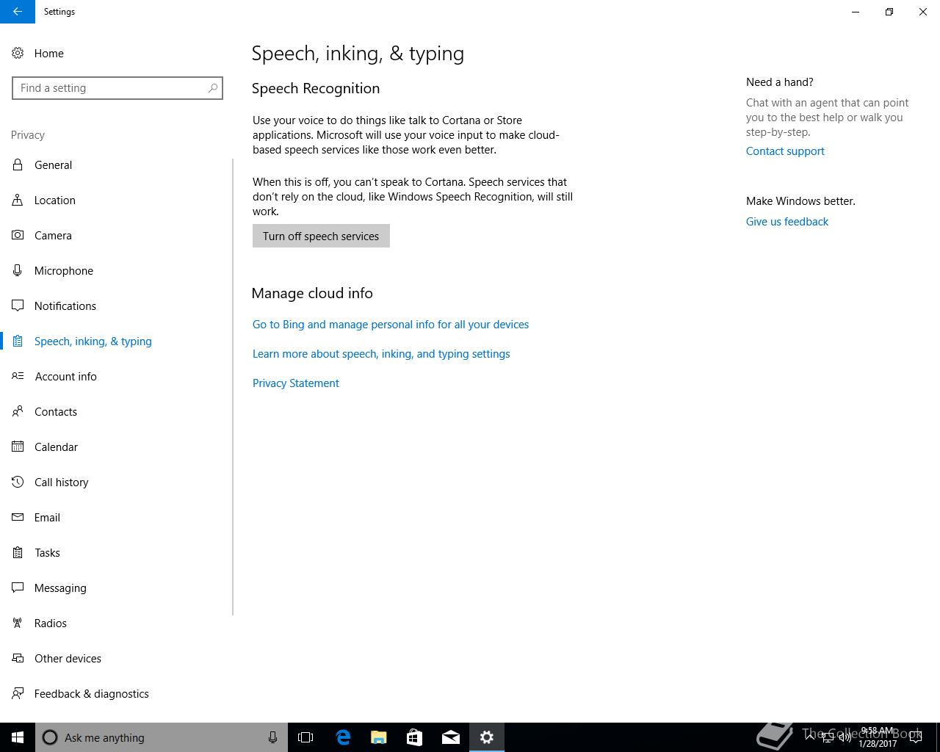Click the Notifications icon in sidebar

click(18, 305)
